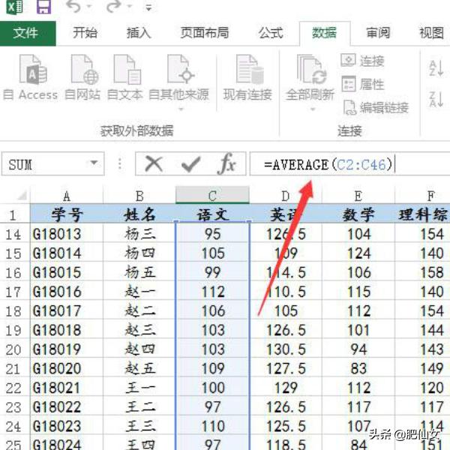450x450 pixels.
Task: Click 英语 score 130.5 for 赵四
Action: 286,349
